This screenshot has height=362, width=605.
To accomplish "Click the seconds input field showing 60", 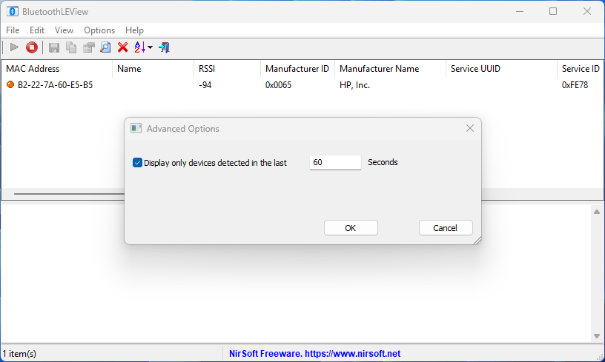I will [335, 162].
